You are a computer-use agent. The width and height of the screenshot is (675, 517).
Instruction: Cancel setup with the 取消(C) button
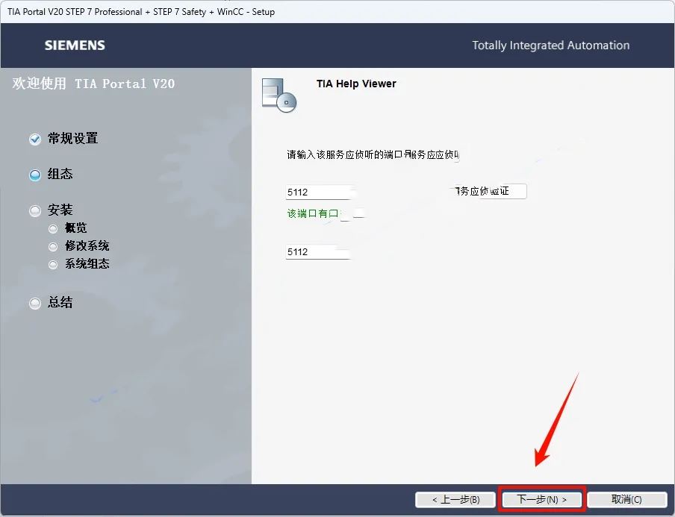point(626,499)
